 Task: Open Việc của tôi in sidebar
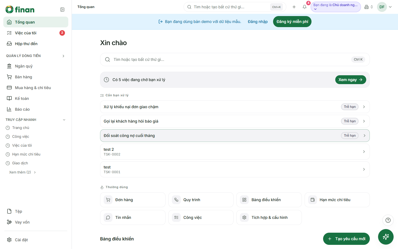click(x=36, y=33)
